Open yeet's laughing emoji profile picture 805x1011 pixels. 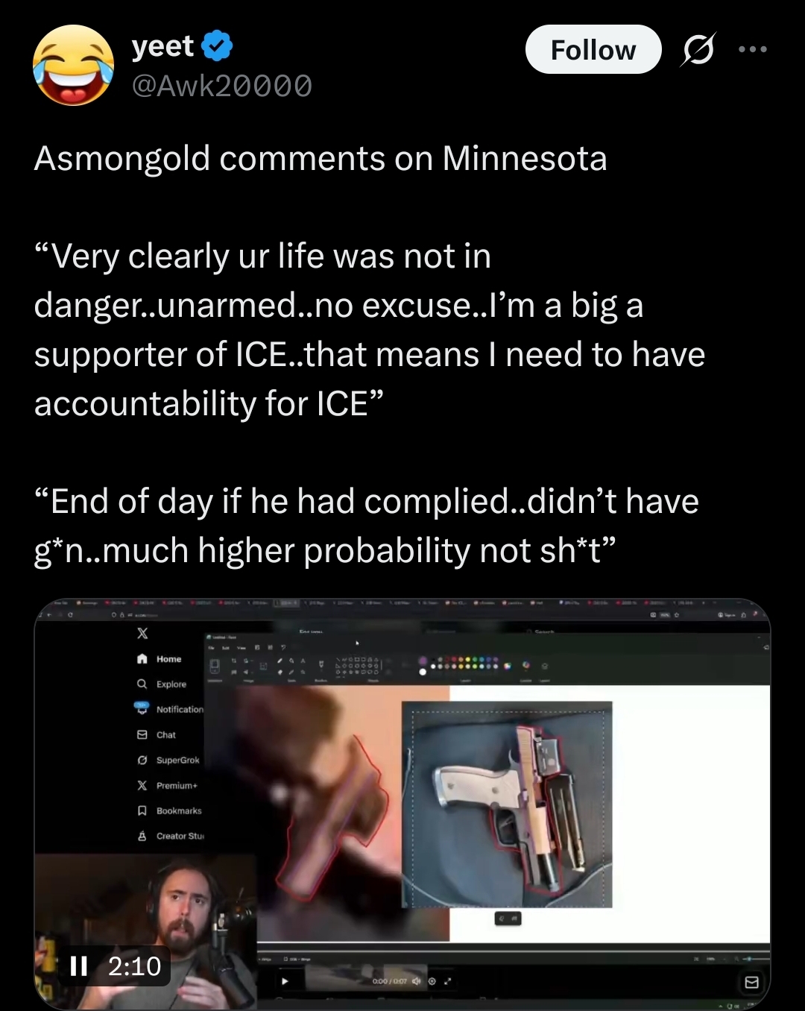click(x=73, y=66)
